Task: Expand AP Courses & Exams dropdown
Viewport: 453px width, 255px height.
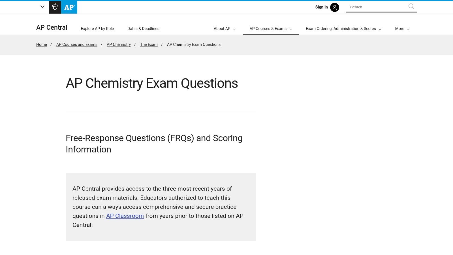Action: [x=271, y=29]
